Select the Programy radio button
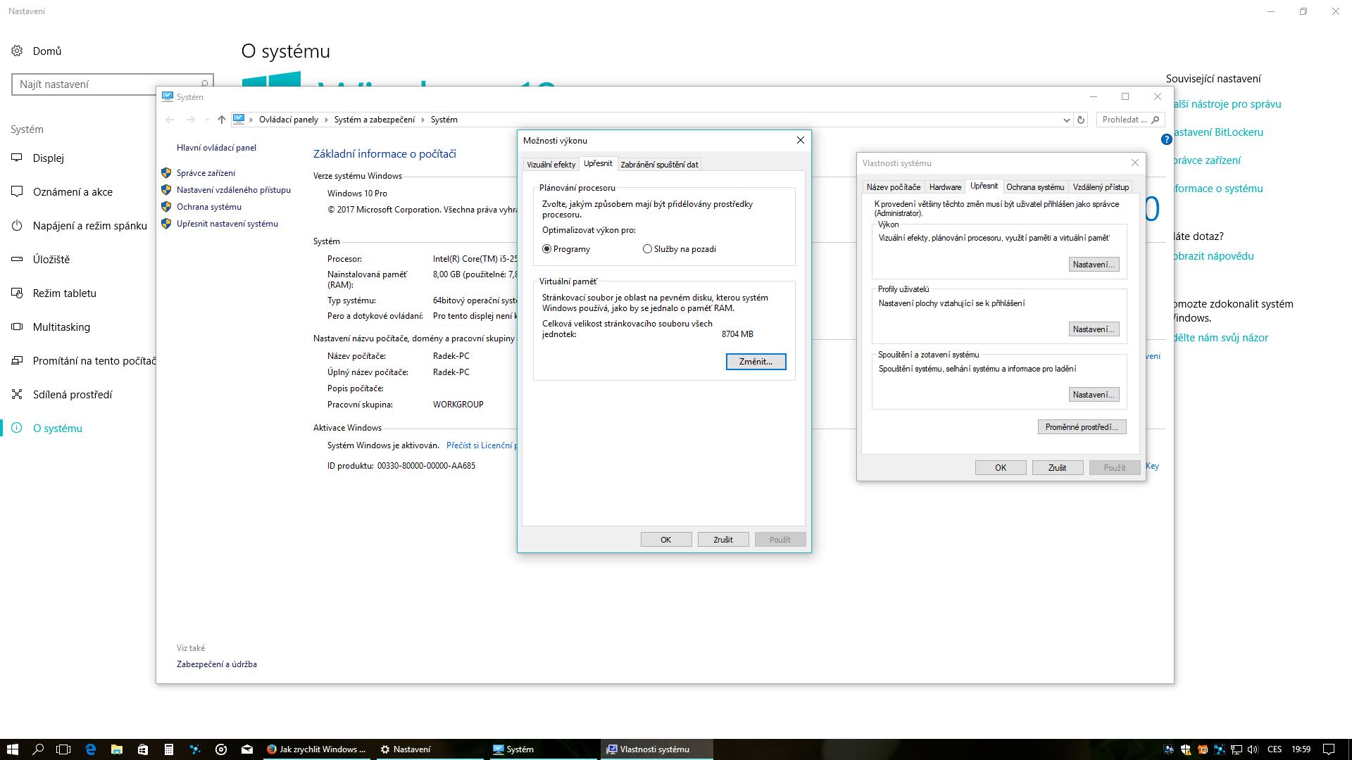Viewport: 1352px width, 760px height. 547,249
